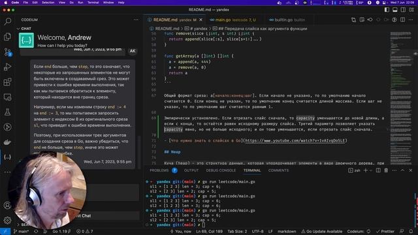Open the Run and Debug view
The width and height of the screenshot is (418, 235).
[x=7, y=67]
